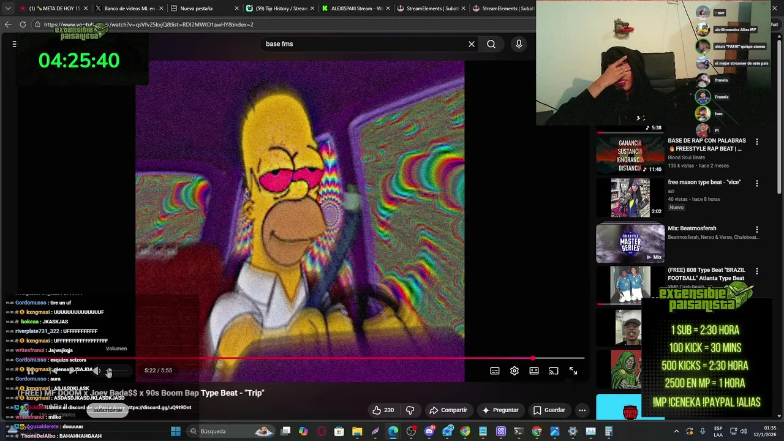
Task: Click the Compartir share button
Action: 448,410
